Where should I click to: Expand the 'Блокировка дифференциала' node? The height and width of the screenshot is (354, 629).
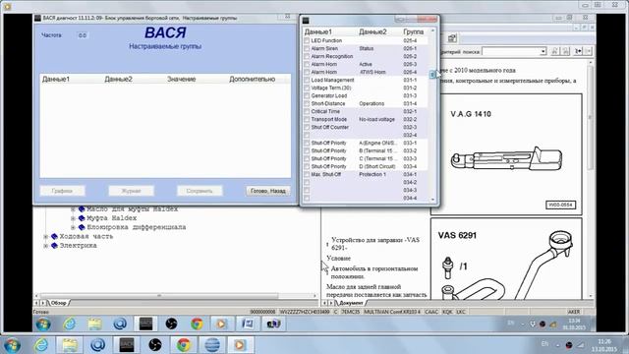73,227
